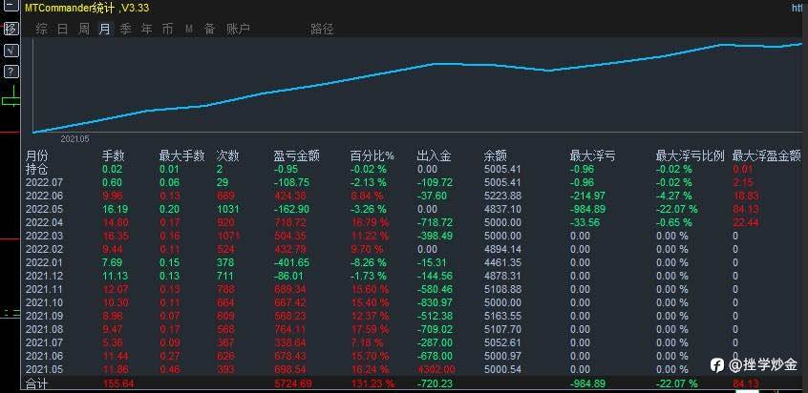
Task: Toggle the √ checkmark button in sidebar
Action: point(11,50)
